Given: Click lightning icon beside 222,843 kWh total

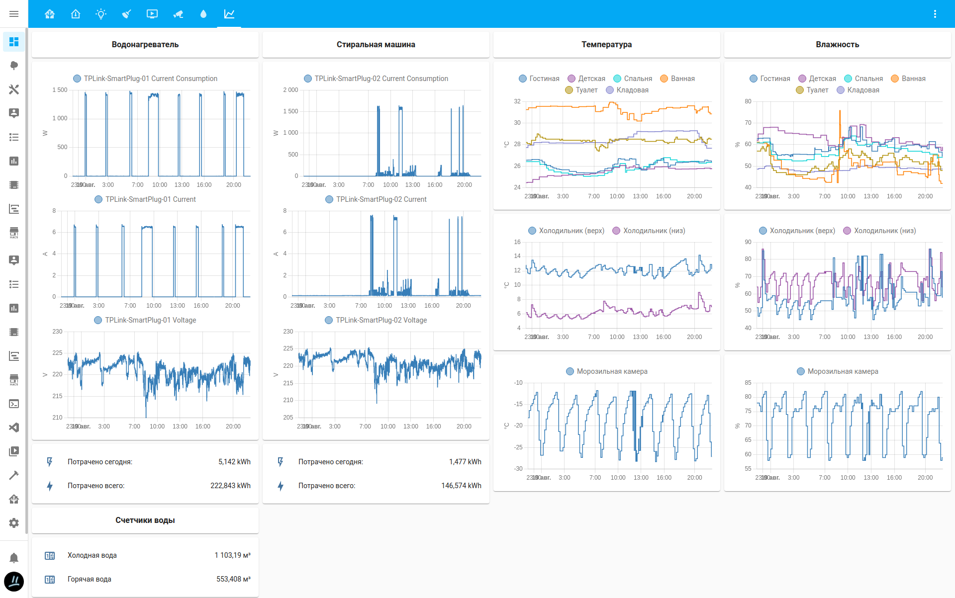Looking at the screenshot, I should (x=50, y=486).
